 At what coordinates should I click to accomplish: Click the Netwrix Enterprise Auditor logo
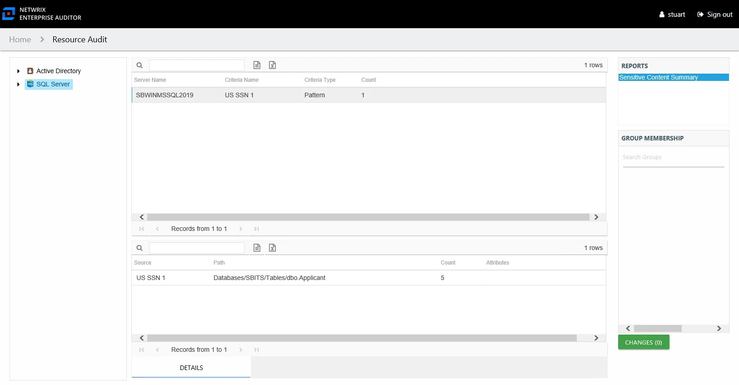click(x=42, y=14)
